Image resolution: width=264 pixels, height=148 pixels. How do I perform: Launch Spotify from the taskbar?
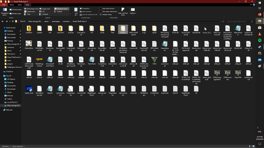260,40
